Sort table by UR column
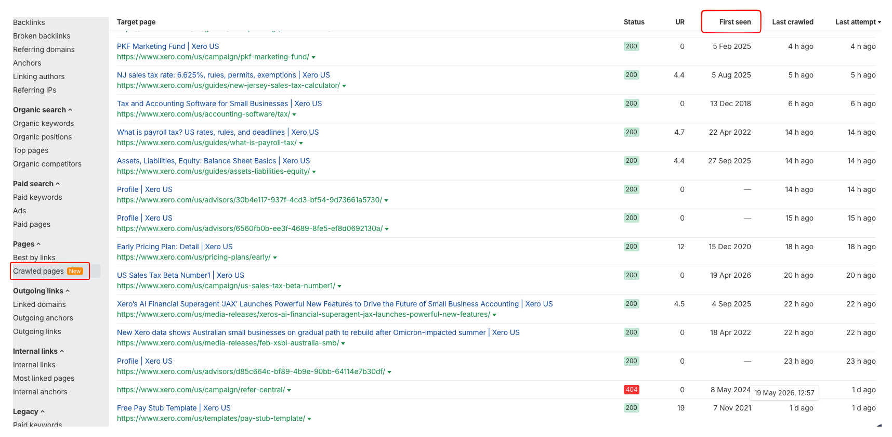Viewport: 892px width, 437px height. [680, 22]
